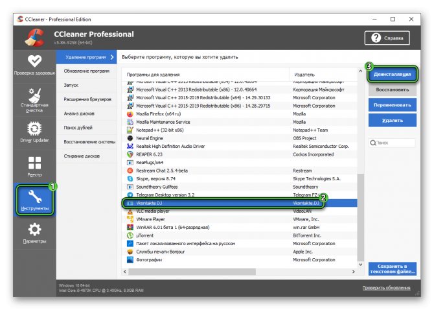The height and width of the screenshot is (310, 434).
Task: Select the Удаление программ tab
Action: [x=86, y=57]
